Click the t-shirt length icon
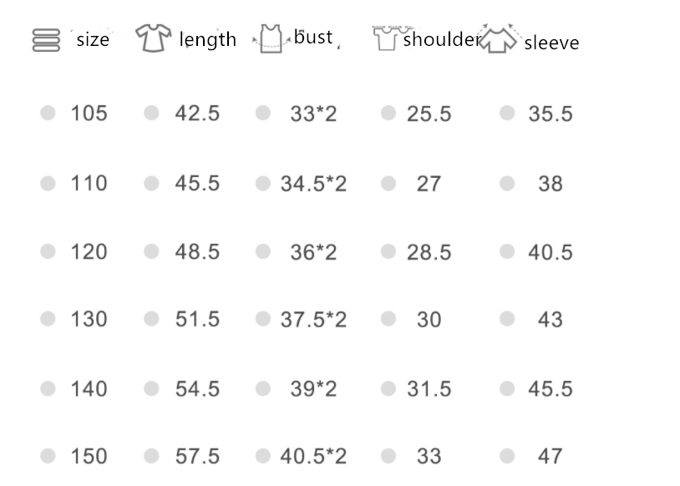This screenshot has height=486, width=680. click(153, 38)
